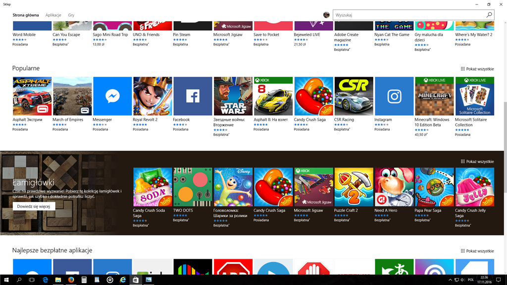The height and width of the screenshot is (285, 507).
Task: Switch to the Strona główna tab
Action: (26, 15)
